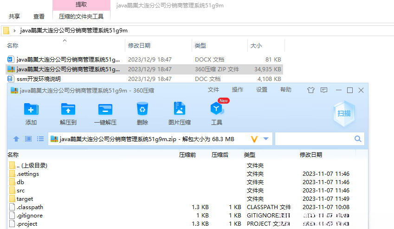This screenshot has width=394, height=229.
Task: Select the .settings folder in archive
Action: point(28,174)
